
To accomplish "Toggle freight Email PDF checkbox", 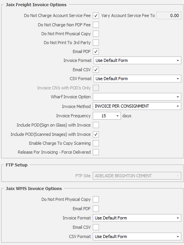I will pyautogui.click(x=96, y=51).
